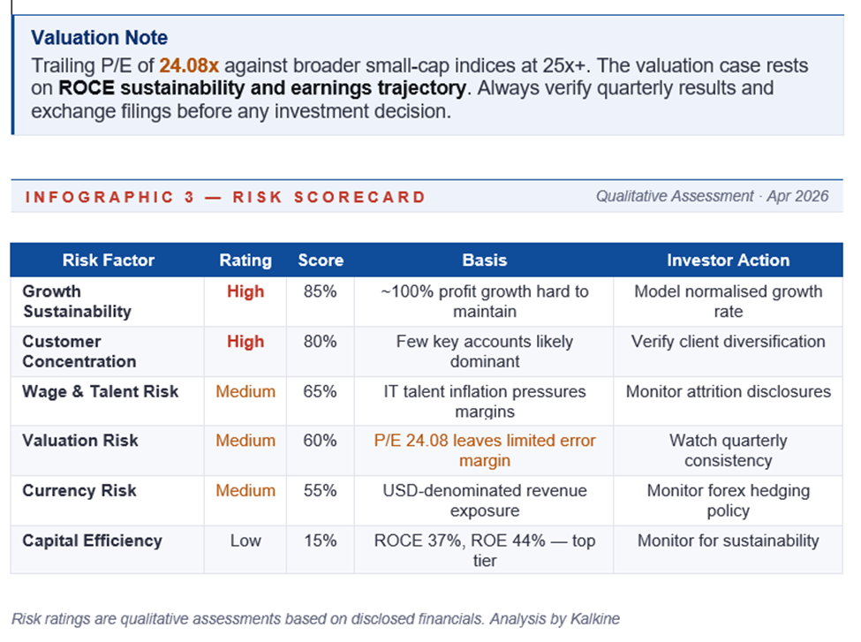
Task: Click the Customer Concentration row label
Action: click(x=79, y=351)
